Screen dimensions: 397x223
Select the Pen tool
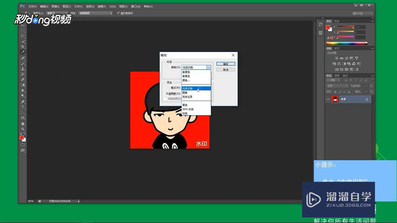coord(23,102)
